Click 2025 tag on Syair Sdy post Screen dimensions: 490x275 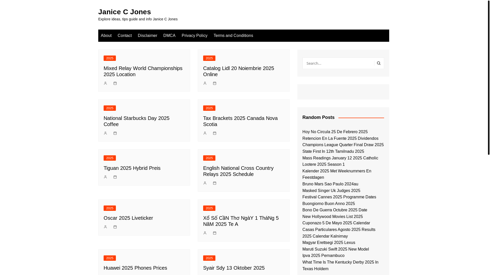point(209,258)
